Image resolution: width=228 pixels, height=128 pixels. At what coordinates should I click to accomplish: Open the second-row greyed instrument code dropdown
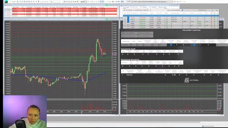146,36
